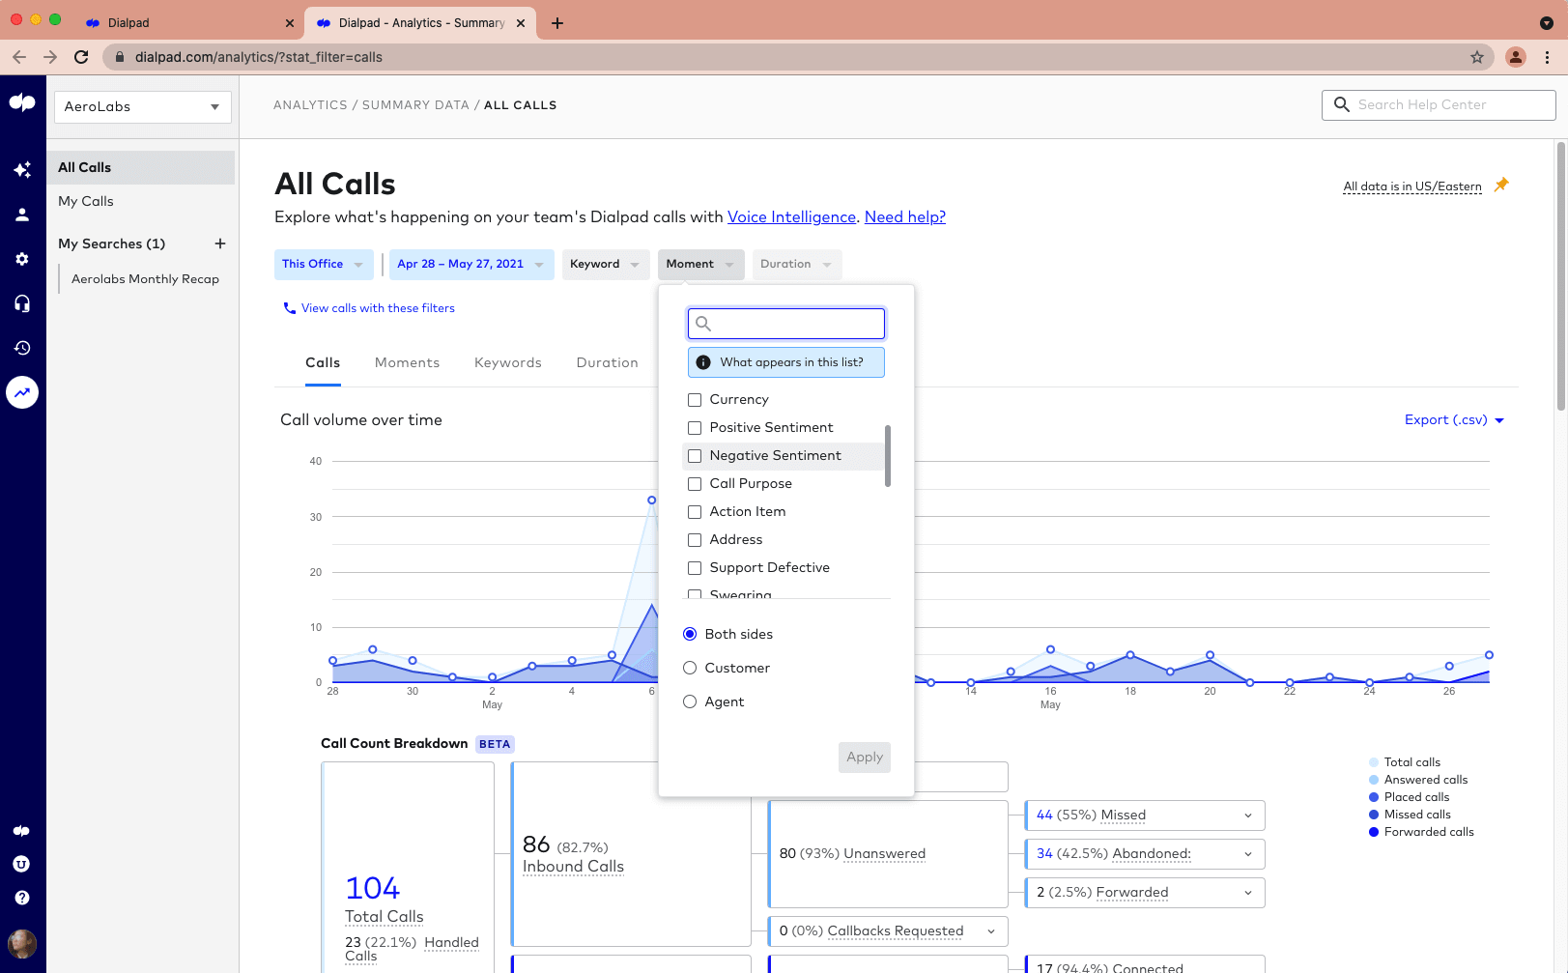
Task: Check the Call Purpose checkbox
Action: (695, 484)
